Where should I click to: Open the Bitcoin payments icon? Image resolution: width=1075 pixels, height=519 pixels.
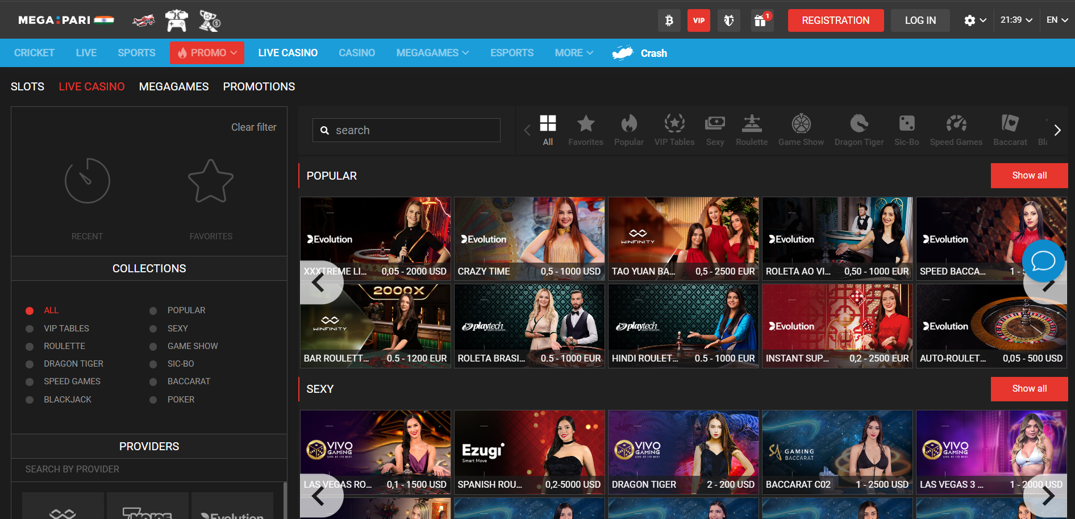click(x=669, y=20)
